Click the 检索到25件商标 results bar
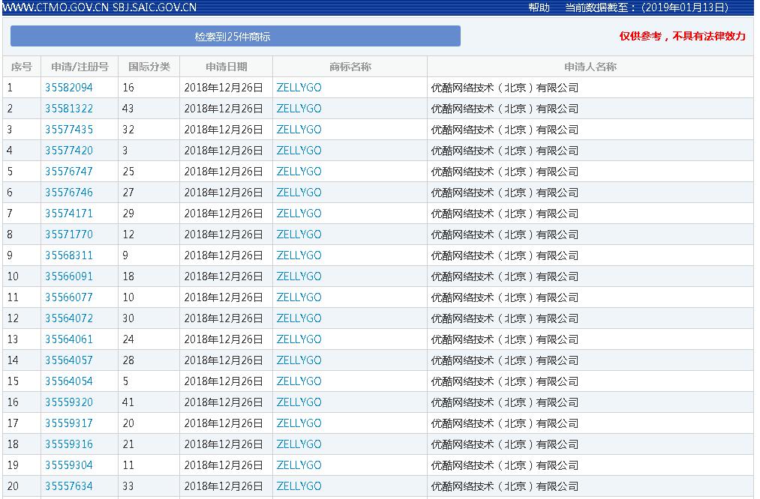This screenshot has width=760, height=499. pos(235,36)
